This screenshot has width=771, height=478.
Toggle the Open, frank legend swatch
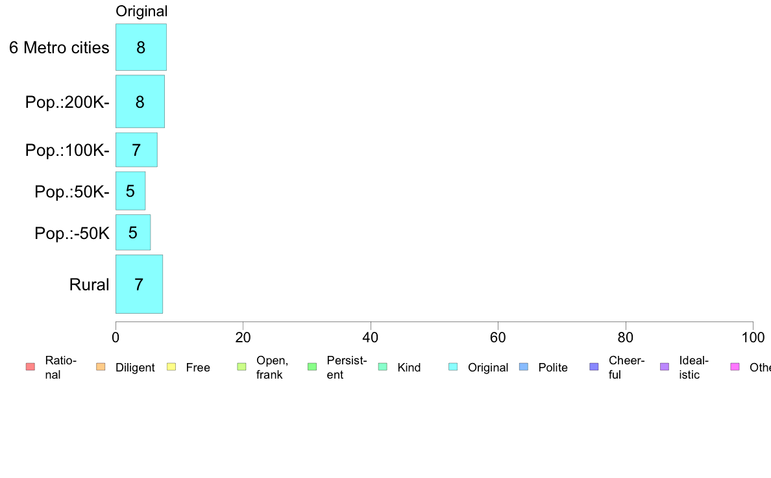point(242,367)
